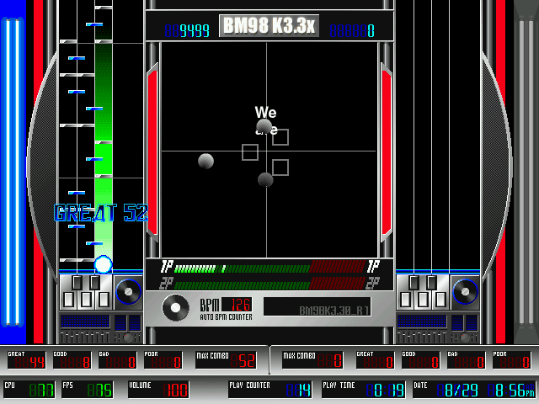539x404 pixels.
Task: Click the 1P mixer fader row
Action: (x=85, y=338)
